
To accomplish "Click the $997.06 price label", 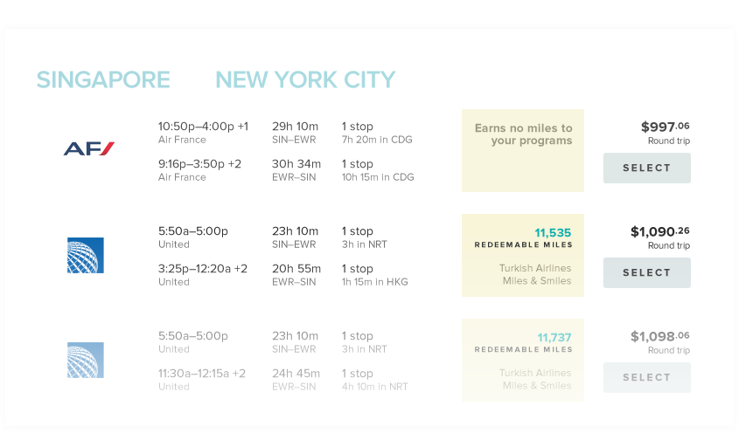I will click(x=665, y=127).
